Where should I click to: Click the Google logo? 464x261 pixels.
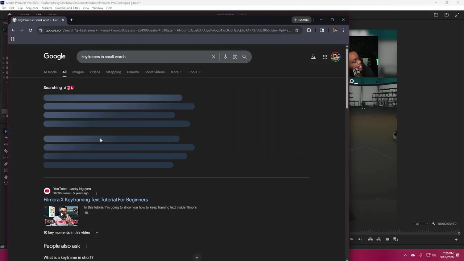pos(55,57)
